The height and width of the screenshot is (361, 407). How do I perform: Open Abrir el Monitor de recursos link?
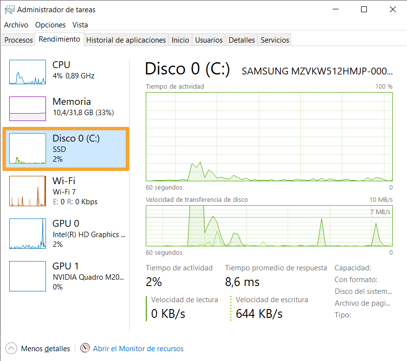coord(138,349)
